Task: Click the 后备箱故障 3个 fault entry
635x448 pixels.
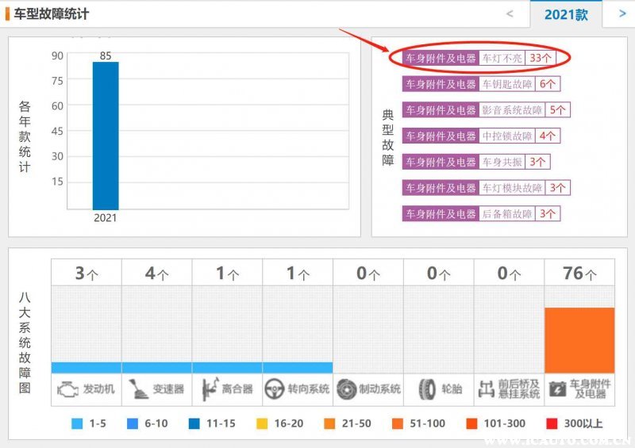Action: point(481,214)
